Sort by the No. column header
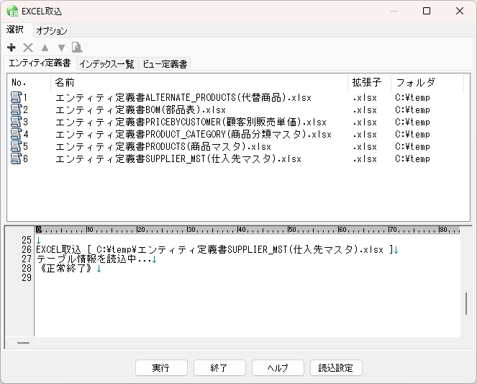Viewport: 477px width, 384px height. [29, 83]
